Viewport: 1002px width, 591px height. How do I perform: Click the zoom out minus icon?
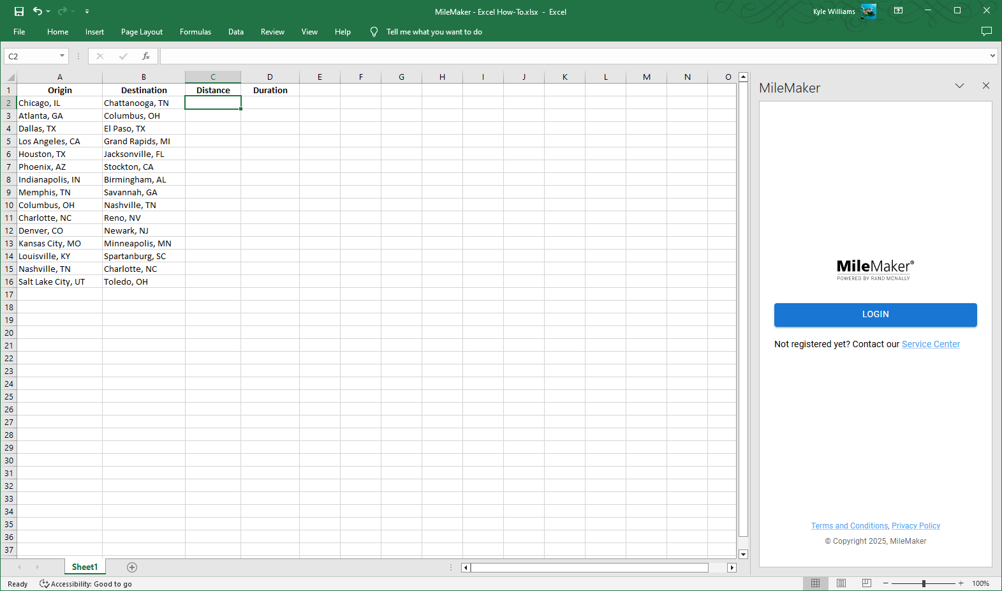coord(885,584)
